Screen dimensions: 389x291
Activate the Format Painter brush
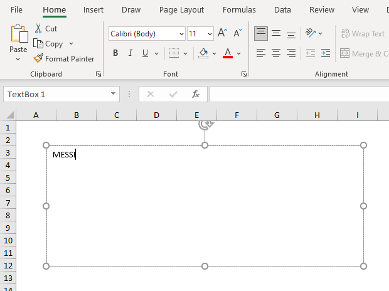coord(64,59)
